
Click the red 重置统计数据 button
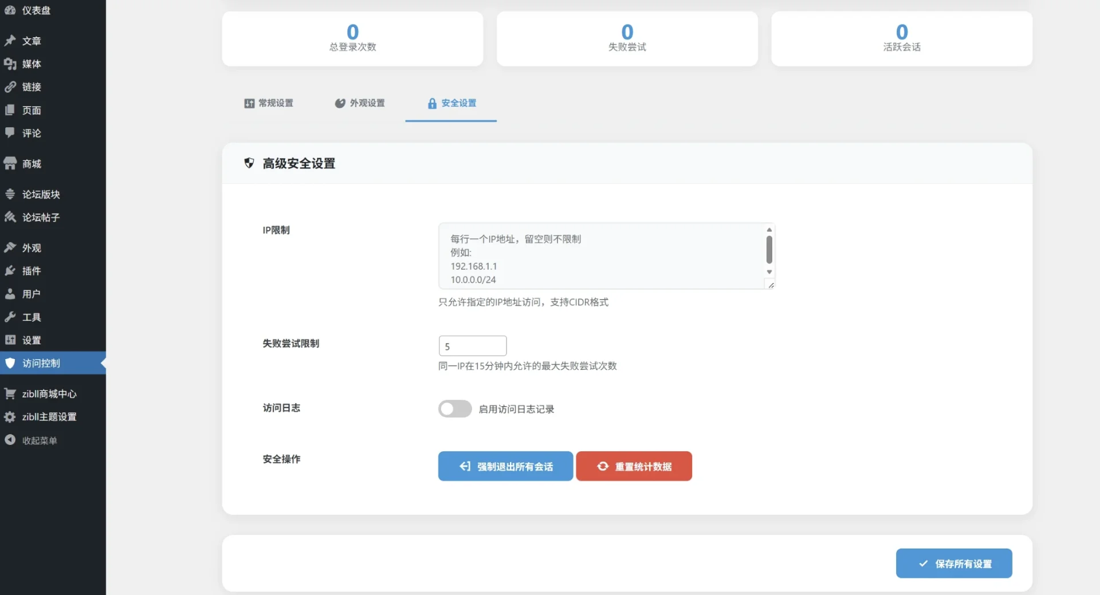point(634,466)
